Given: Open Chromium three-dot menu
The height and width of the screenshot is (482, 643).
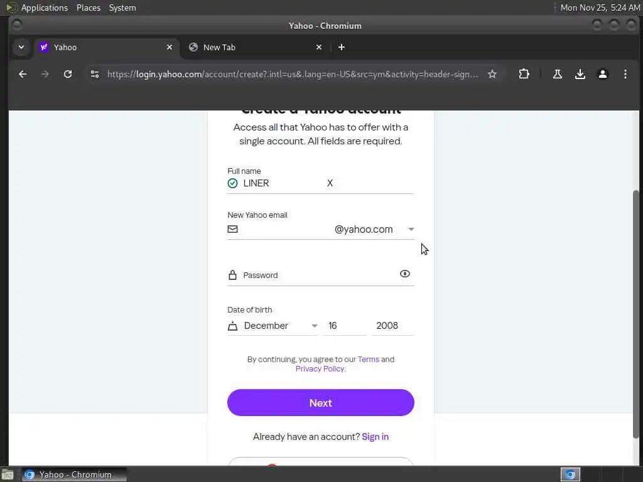Looking at the screenshot, I should 625,74.
